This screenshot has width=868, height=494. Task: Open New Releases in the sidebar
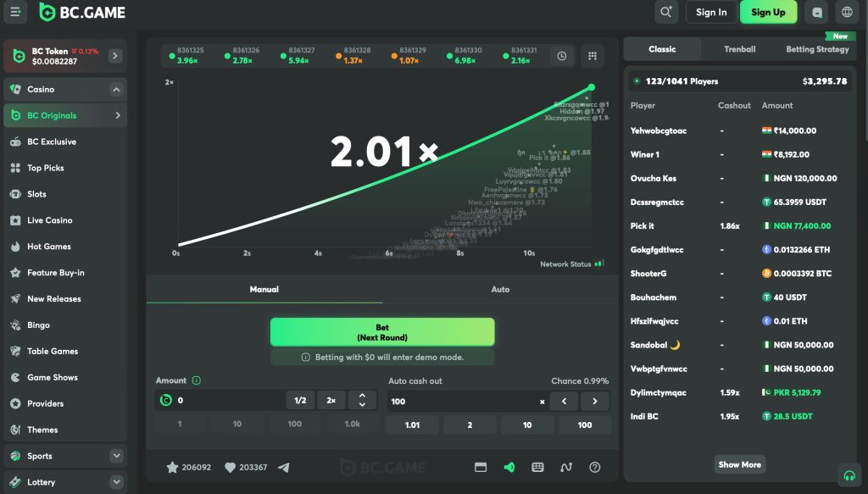(65, 299)
